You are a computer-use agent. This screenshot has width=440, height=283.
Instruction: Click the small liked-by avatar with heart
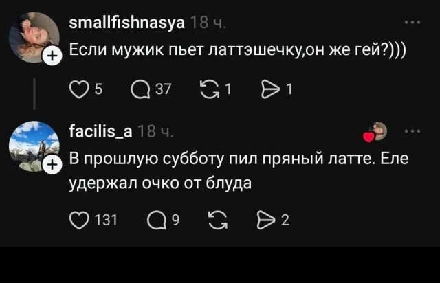pos(377,131)
